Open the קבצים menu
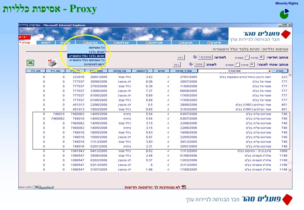Screen dimensions: 304x210 point(65,43)
